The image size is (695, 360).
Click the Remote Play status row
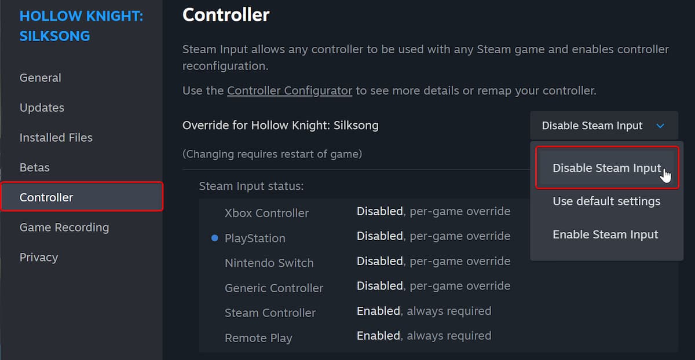pos(258,338)
